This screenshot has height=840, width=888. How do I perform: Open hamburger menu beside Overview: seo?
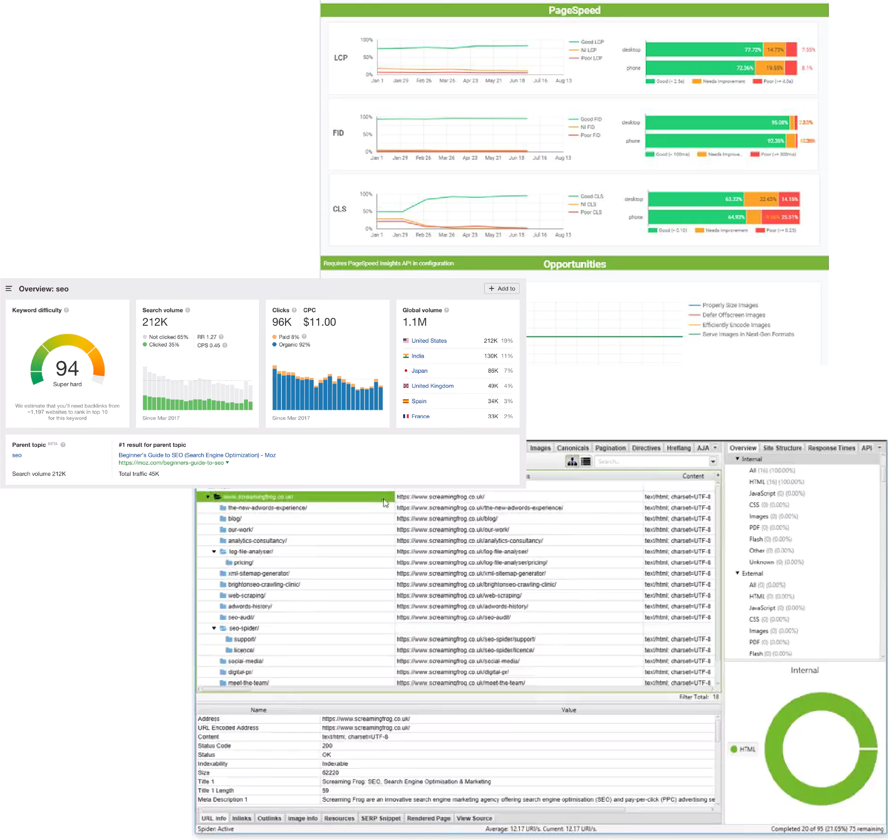[9, 289]
